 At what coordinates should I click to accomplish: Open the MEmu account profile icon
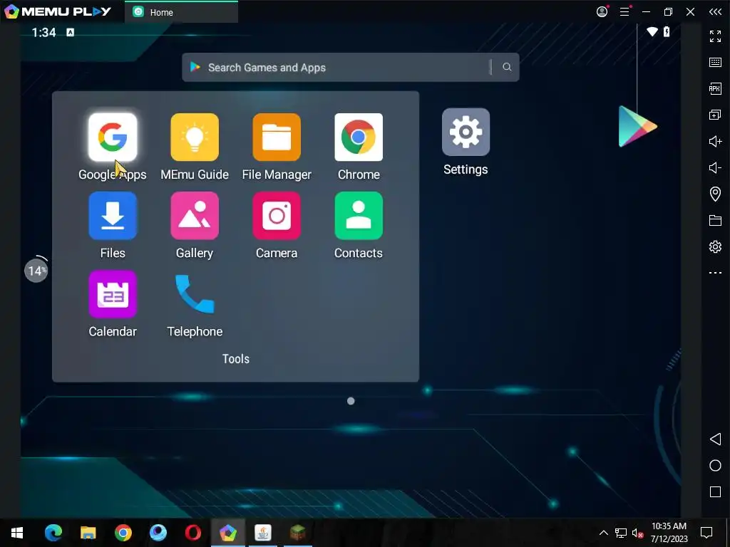[x=602, y=11]
